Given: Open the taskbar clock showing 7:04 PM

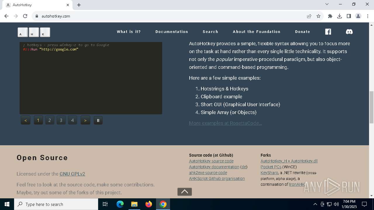Looking at the screenshot, I should [349, 204].
